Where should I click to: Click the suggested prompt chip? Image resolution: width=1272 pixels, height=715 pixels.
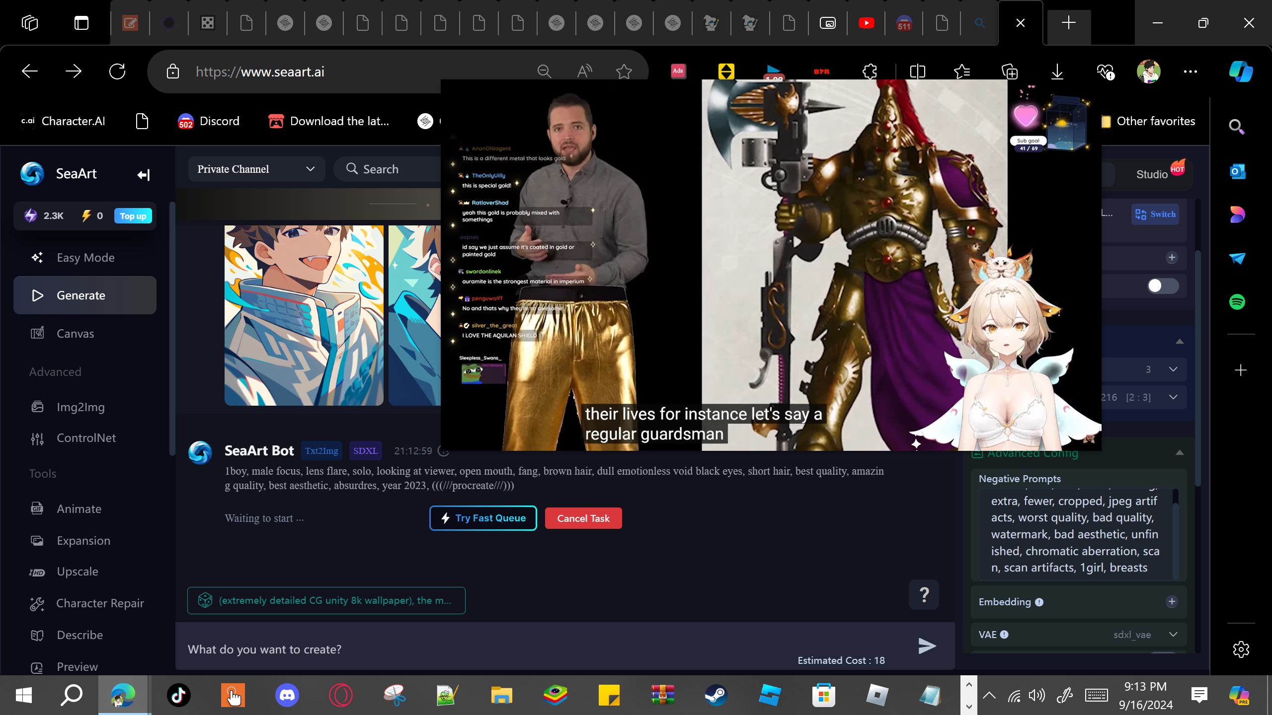coord(326,601)
